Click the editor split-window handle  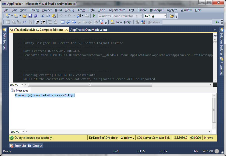coord(215,35)
